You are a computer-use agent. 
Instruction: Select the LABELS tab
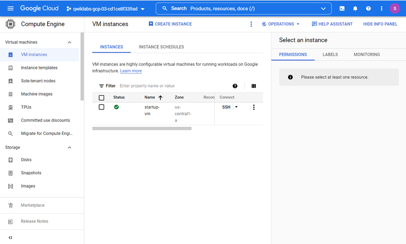coord(330,54)
